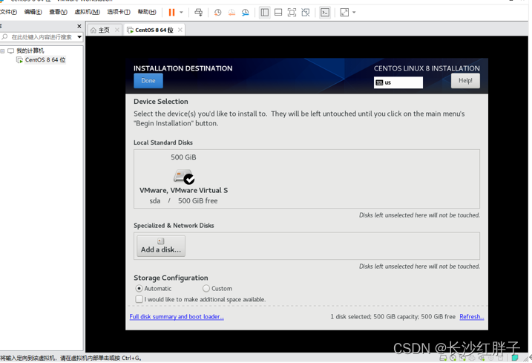Open the 文件(F) menu
Screen dimensions: 532x363
click(x=8, y=12)
